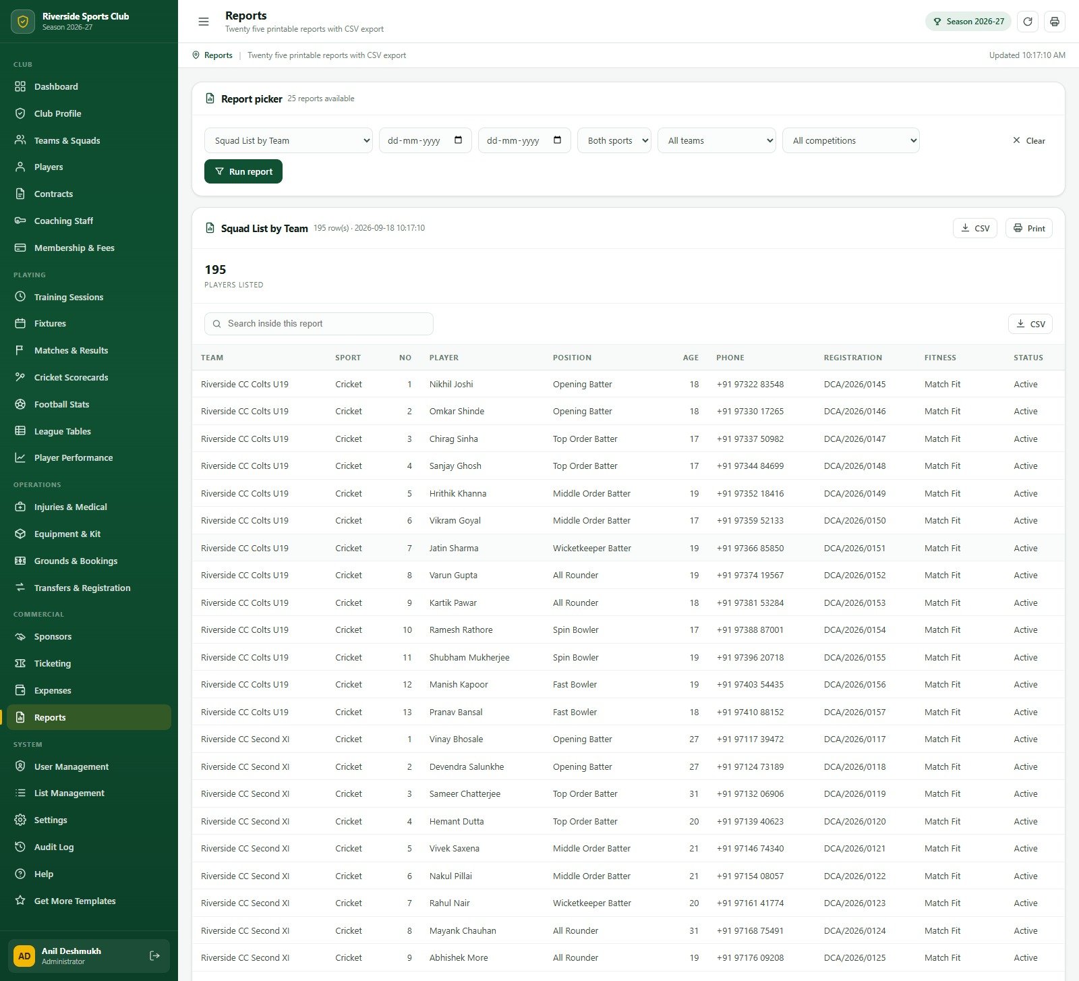Click the Ticketing ticket icon
The image size is (1079, 981).
pyautogui.click(x=20, y=663)
